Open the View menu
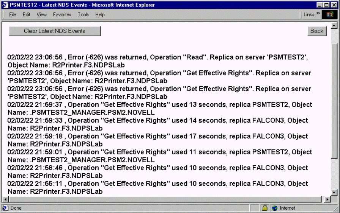340x213 pixels. [x=41, y=15]
